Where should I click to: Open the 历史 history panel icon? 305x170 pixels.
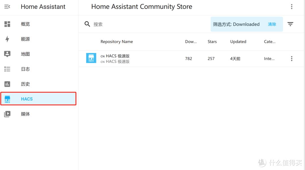pos(7,84)
